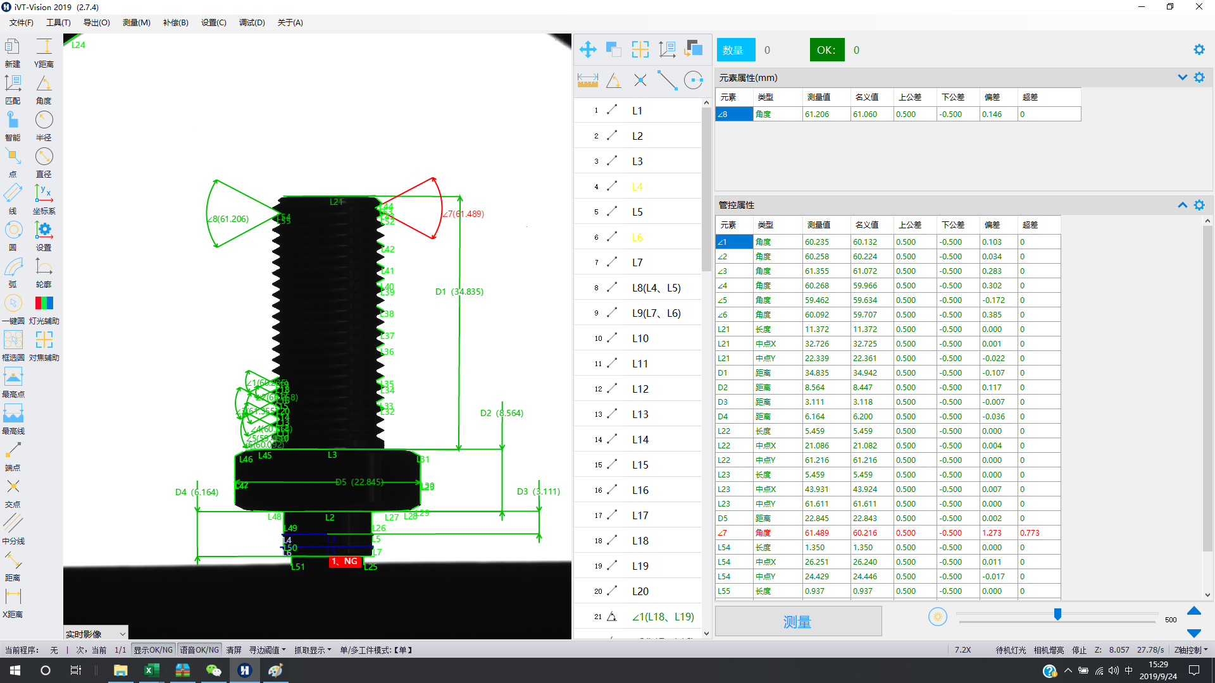Select the red ∠7 row in 管控属性 table

(x=888, y=533)
